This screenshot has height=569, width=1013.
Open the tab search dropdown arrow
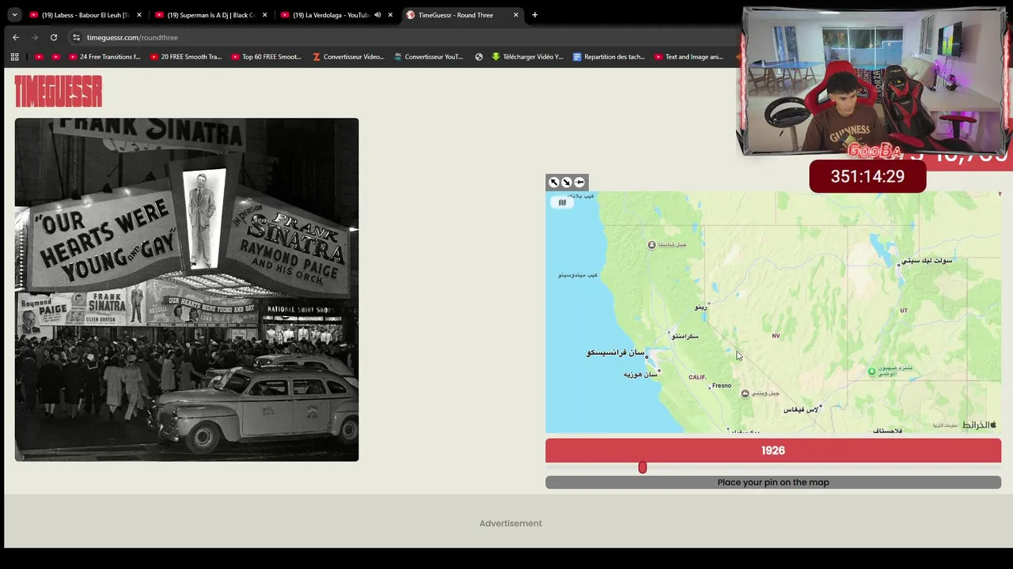pyautogui.click(x=14, y=14)
